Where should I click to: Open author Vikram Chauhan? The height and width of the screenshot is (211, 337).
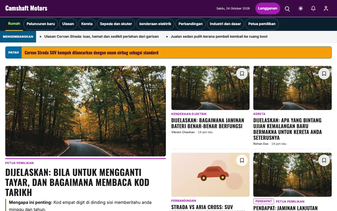(183, 132)
